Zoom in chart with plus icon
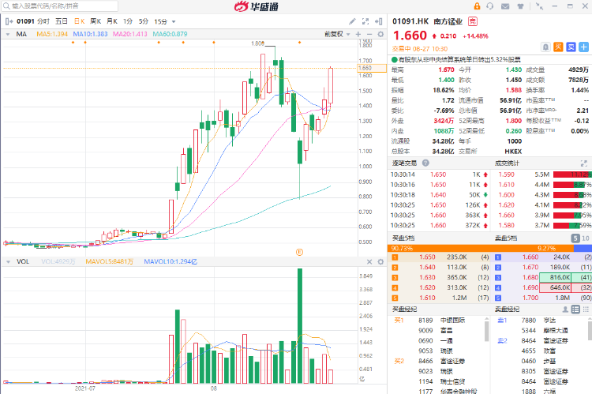This screenshot has width=592, height=394. pyautogui.click(x=358, y=34)
